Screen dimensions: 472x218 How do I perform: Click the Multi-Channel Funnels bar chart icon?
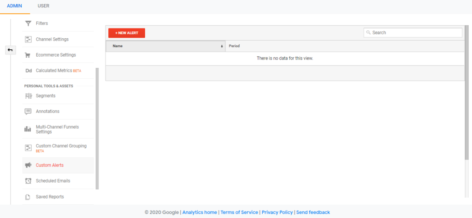pos(28,129)
